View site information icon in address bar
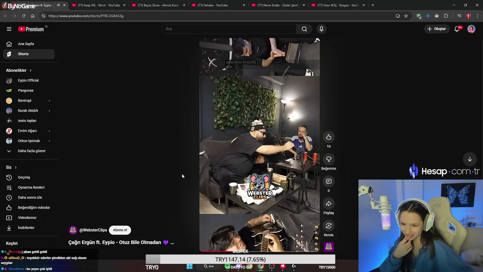 (43, 16)
